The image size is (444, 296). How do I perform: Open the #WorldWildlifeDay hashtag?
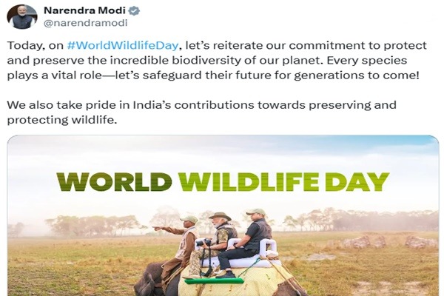[x=121, y=45]
